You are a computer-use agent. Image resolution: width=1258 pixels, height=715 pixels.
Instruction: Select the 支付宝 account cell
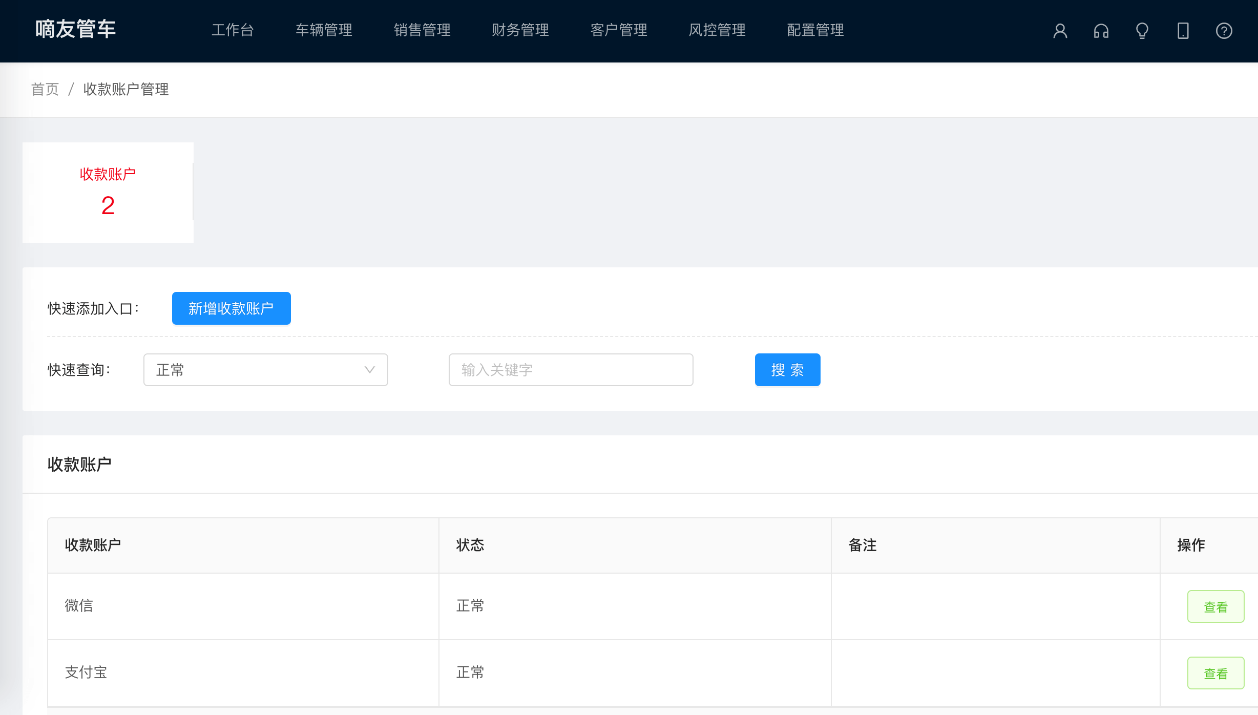(x=243, y=673)
